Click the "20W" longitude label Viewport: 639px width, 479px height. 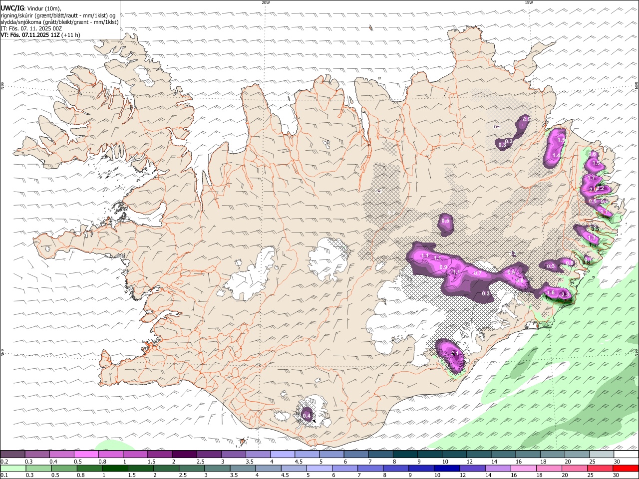266,2
